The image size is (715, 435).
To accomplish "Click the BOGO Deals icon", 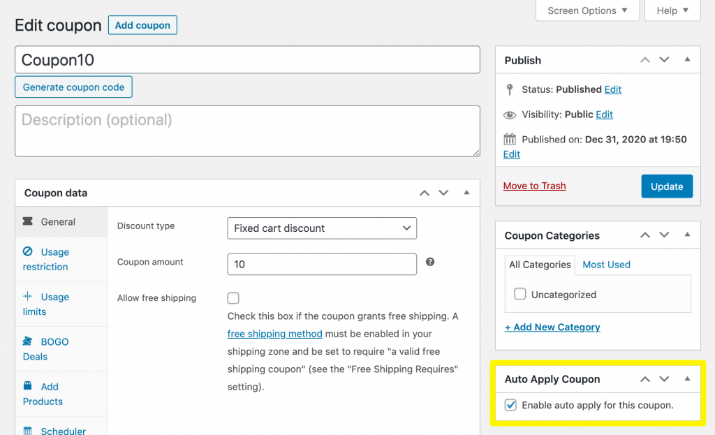I will [x=28, y=341].
